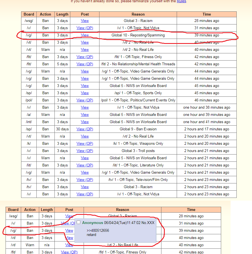Open View for /vg/ Warn 44 minutes ago
The height and width of the screenshot is (254, 252).
point(85,71)
